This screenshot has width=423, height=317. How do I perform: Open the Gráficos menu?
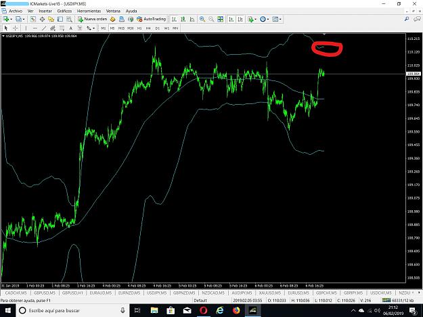pyautogui.click(x=64, y=11)
